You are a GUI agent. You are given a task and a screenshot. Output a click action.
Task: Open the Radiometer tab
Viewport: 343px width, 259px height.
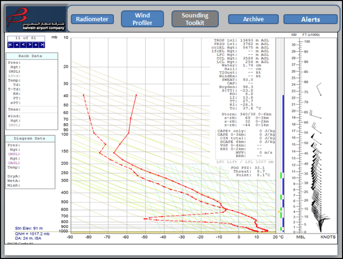[92, 19]
